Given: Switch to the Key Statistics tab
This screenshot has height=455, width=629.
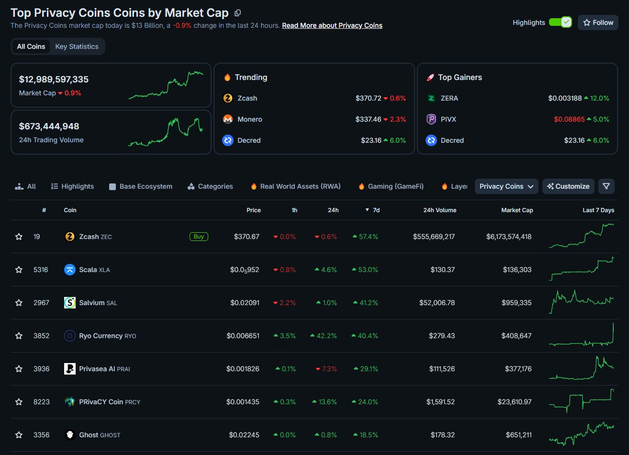Looking at the screenshot, I should [x=77, y=46].
